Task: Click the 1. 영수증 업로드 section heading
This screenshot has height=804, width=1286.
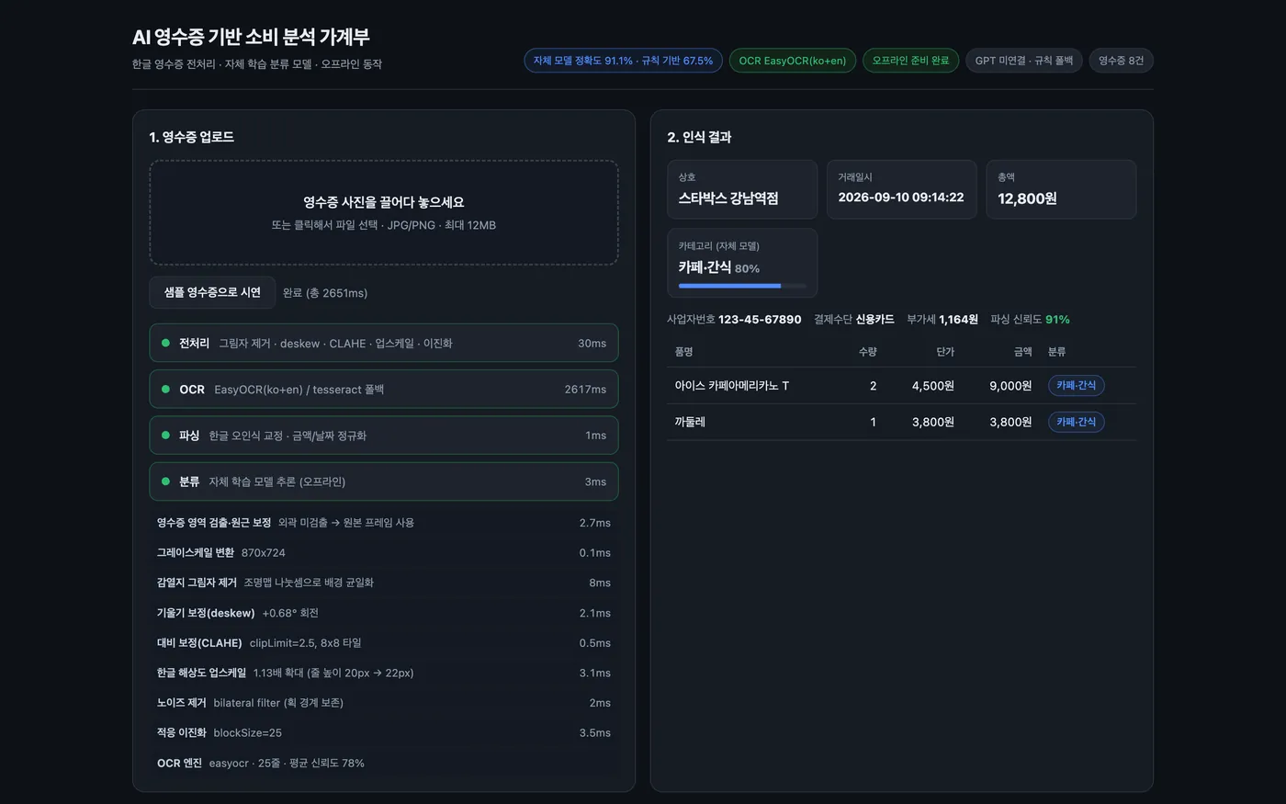Action: point(191,137)
